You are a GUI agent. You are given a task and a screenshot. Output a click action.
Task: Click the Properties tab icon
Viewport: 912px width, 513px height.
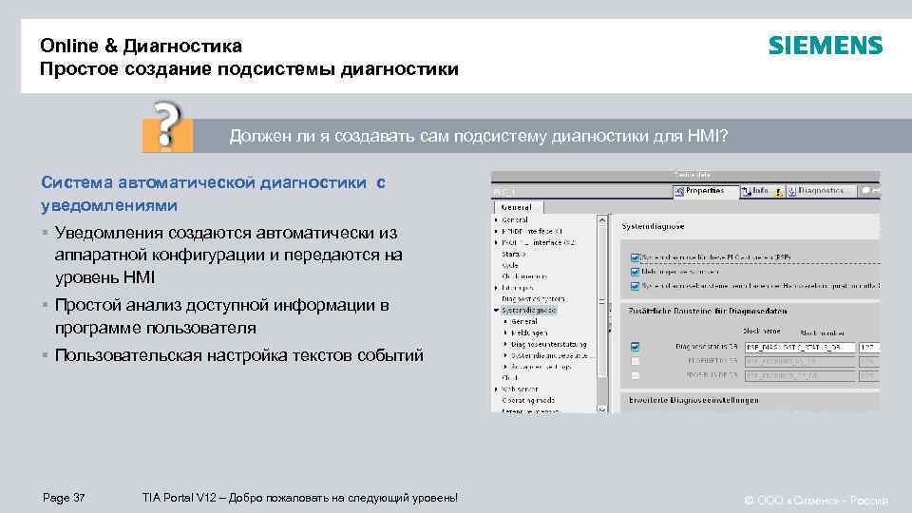click(x=678, y=191)
